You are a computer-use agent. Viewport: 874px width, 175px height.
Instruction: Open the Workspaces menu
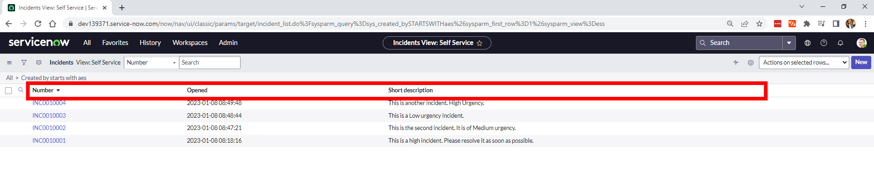pos(190,43)
